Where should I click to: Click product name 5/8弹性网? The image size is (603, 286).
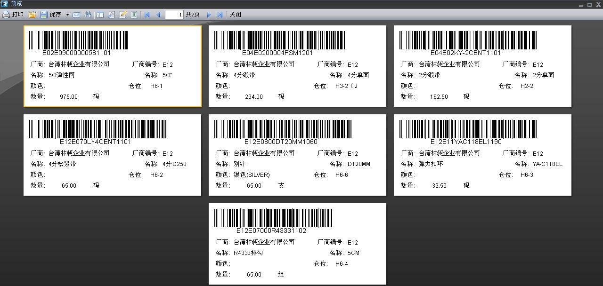(x=62, y=75)
